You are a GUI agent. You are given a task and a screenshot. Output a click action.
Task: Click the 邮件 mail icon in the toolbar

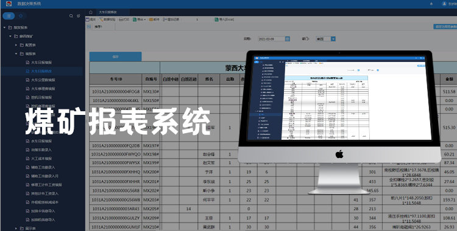[155, 19]
